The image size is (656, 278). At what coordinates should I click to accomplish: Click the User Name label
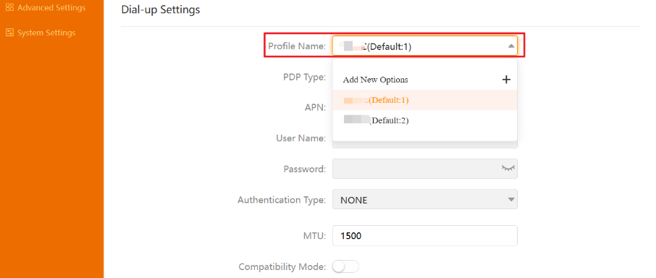(300, 138)
